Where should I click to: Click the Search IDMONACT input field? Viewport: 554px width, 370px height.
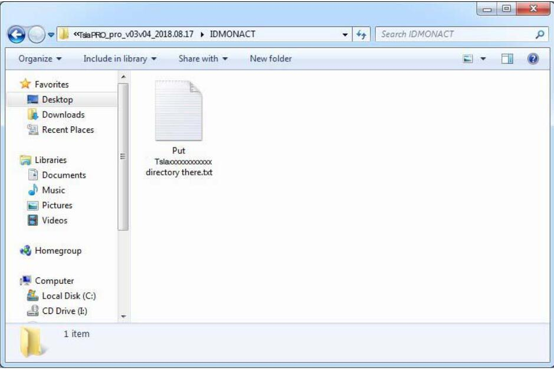click(454, 35)
